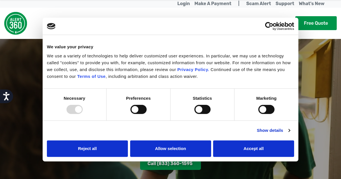
Task: Open the Support menu item
Action: coord(285,4)
